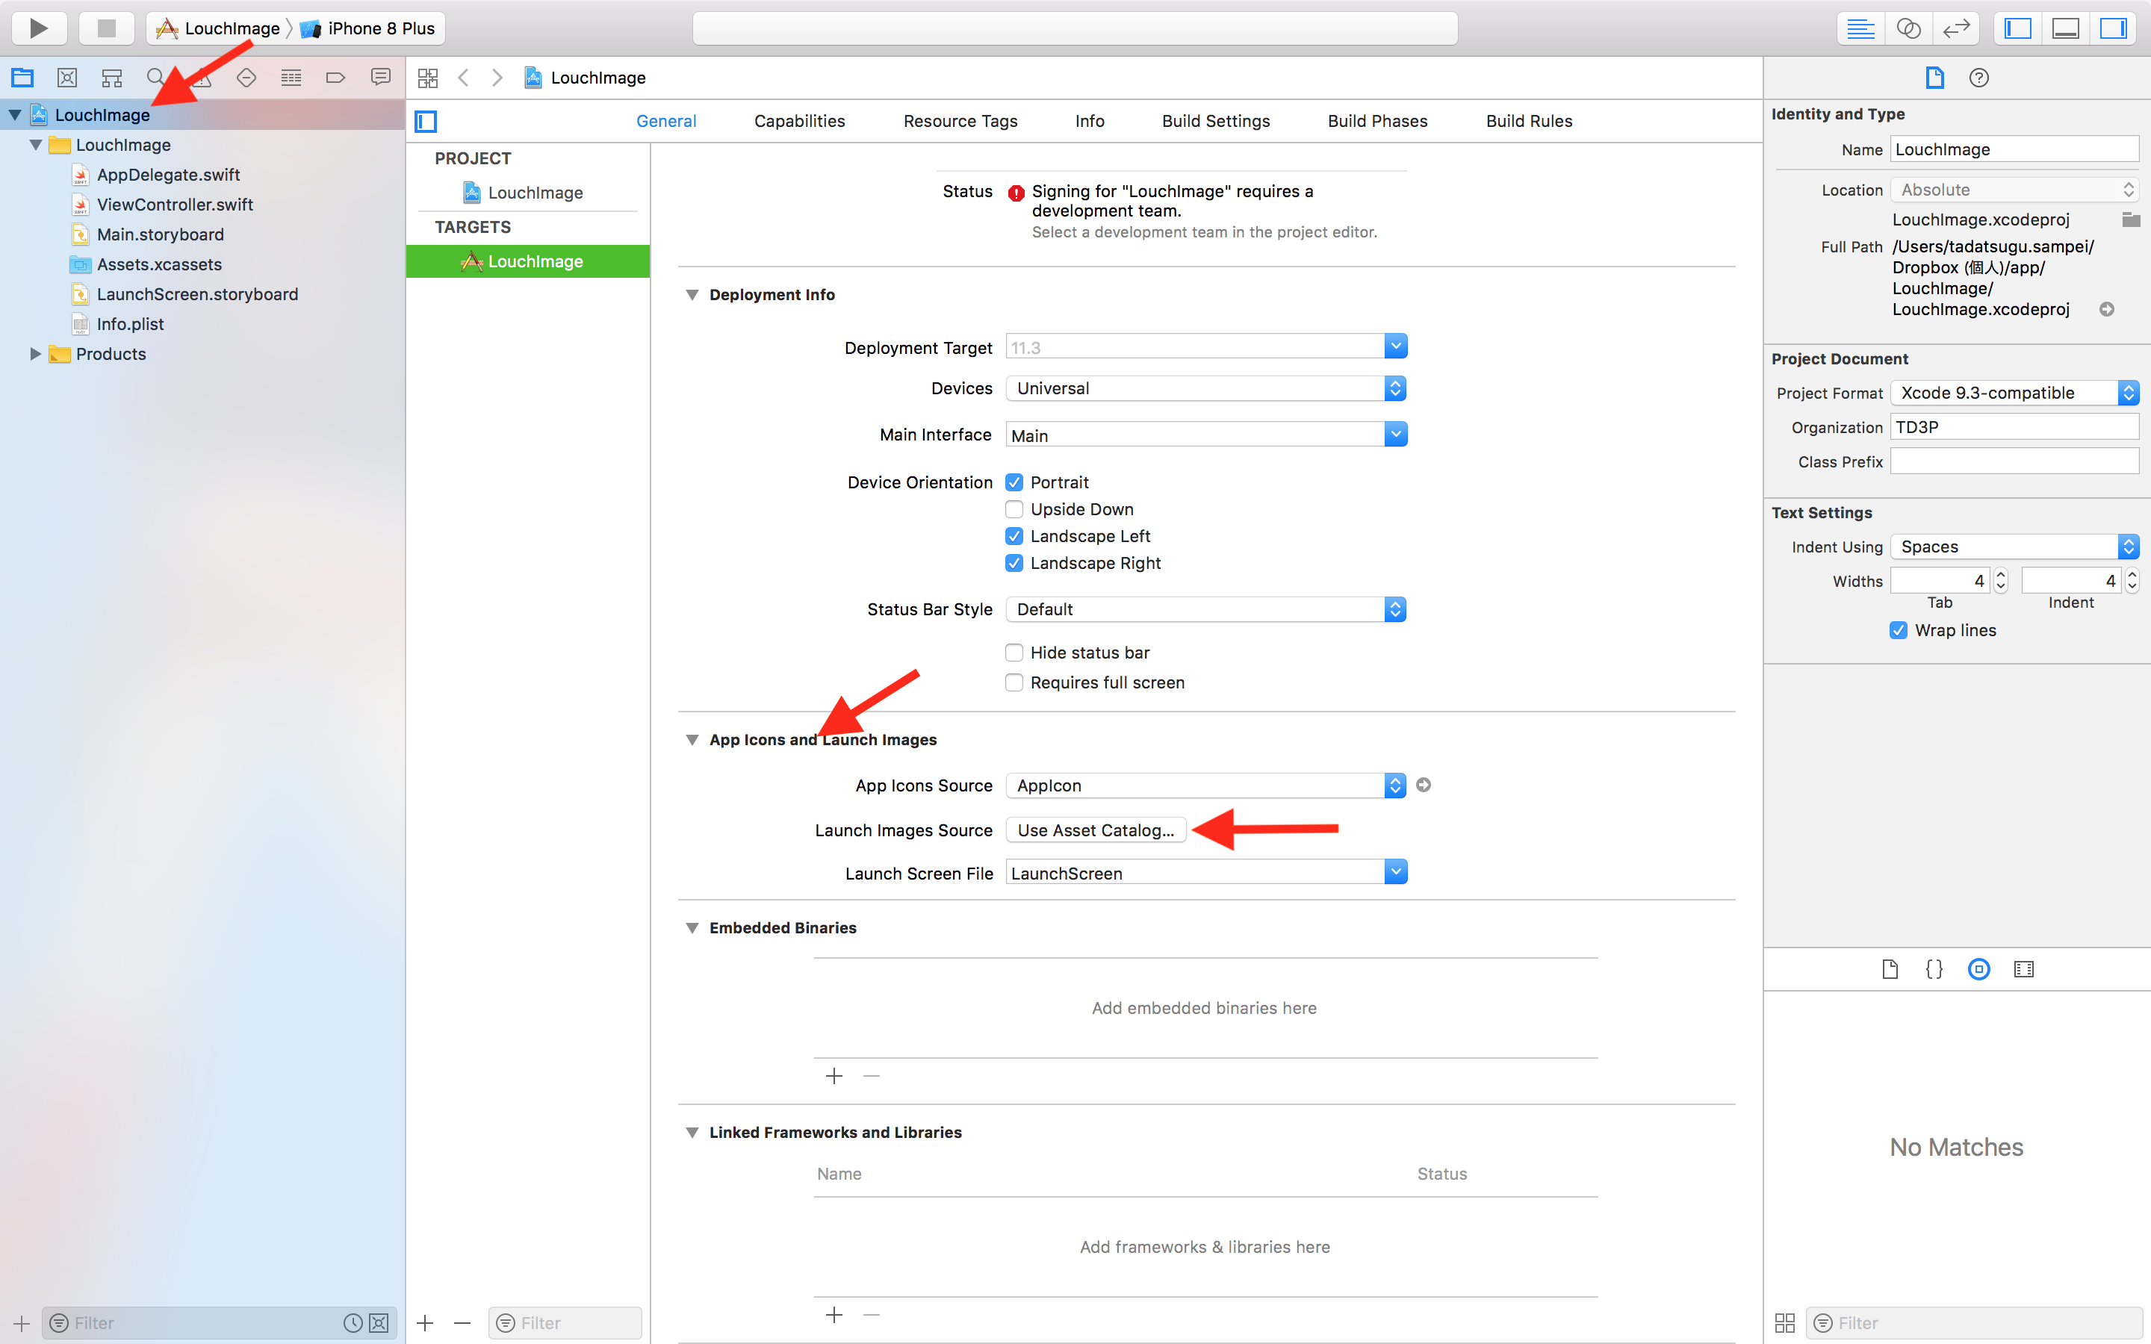The height and width of the screenshot is (1344, 2151).
Task: Open the Find navigator
Action: point(155,78)
